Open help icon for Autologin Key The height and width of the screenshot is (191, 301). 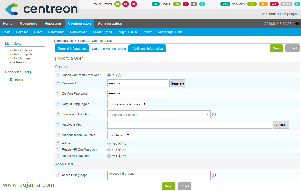pyautogui.click(x=58, y=125)
